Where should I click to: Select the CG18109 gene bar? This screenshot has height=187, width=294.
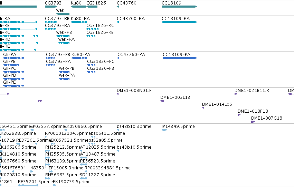point(179,7)
